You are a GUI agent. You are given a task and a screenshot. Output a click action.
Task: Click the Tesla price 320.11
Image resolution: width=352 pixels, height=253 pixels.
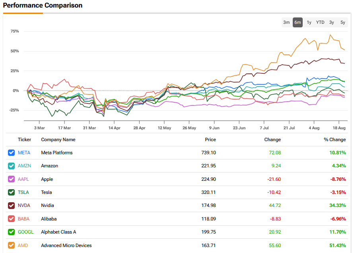208,192
